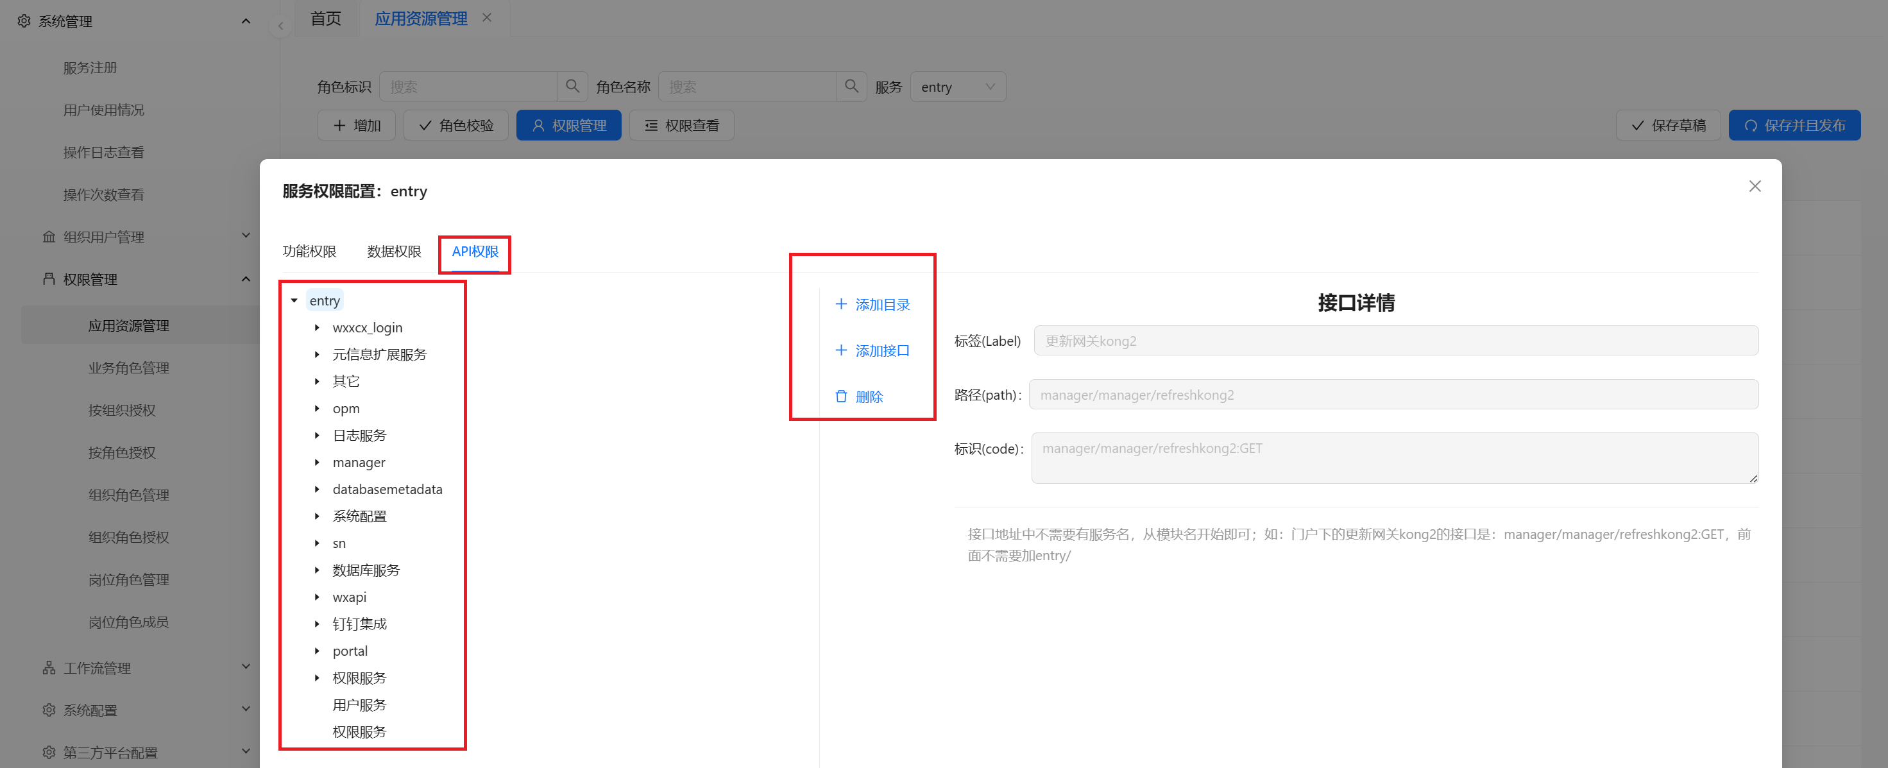Expand the 其它 tree node
1888x768 pixels.
point(318,381)
